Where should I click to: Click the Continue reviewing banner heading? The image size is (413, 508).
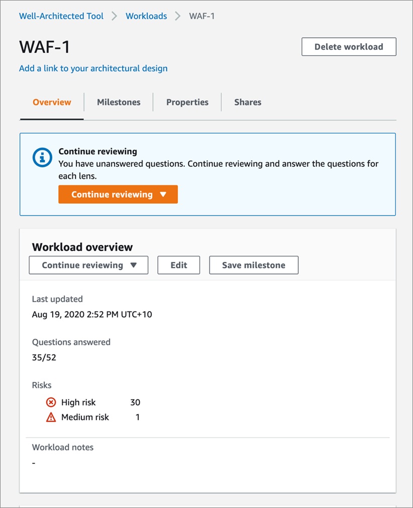(98, 151)
